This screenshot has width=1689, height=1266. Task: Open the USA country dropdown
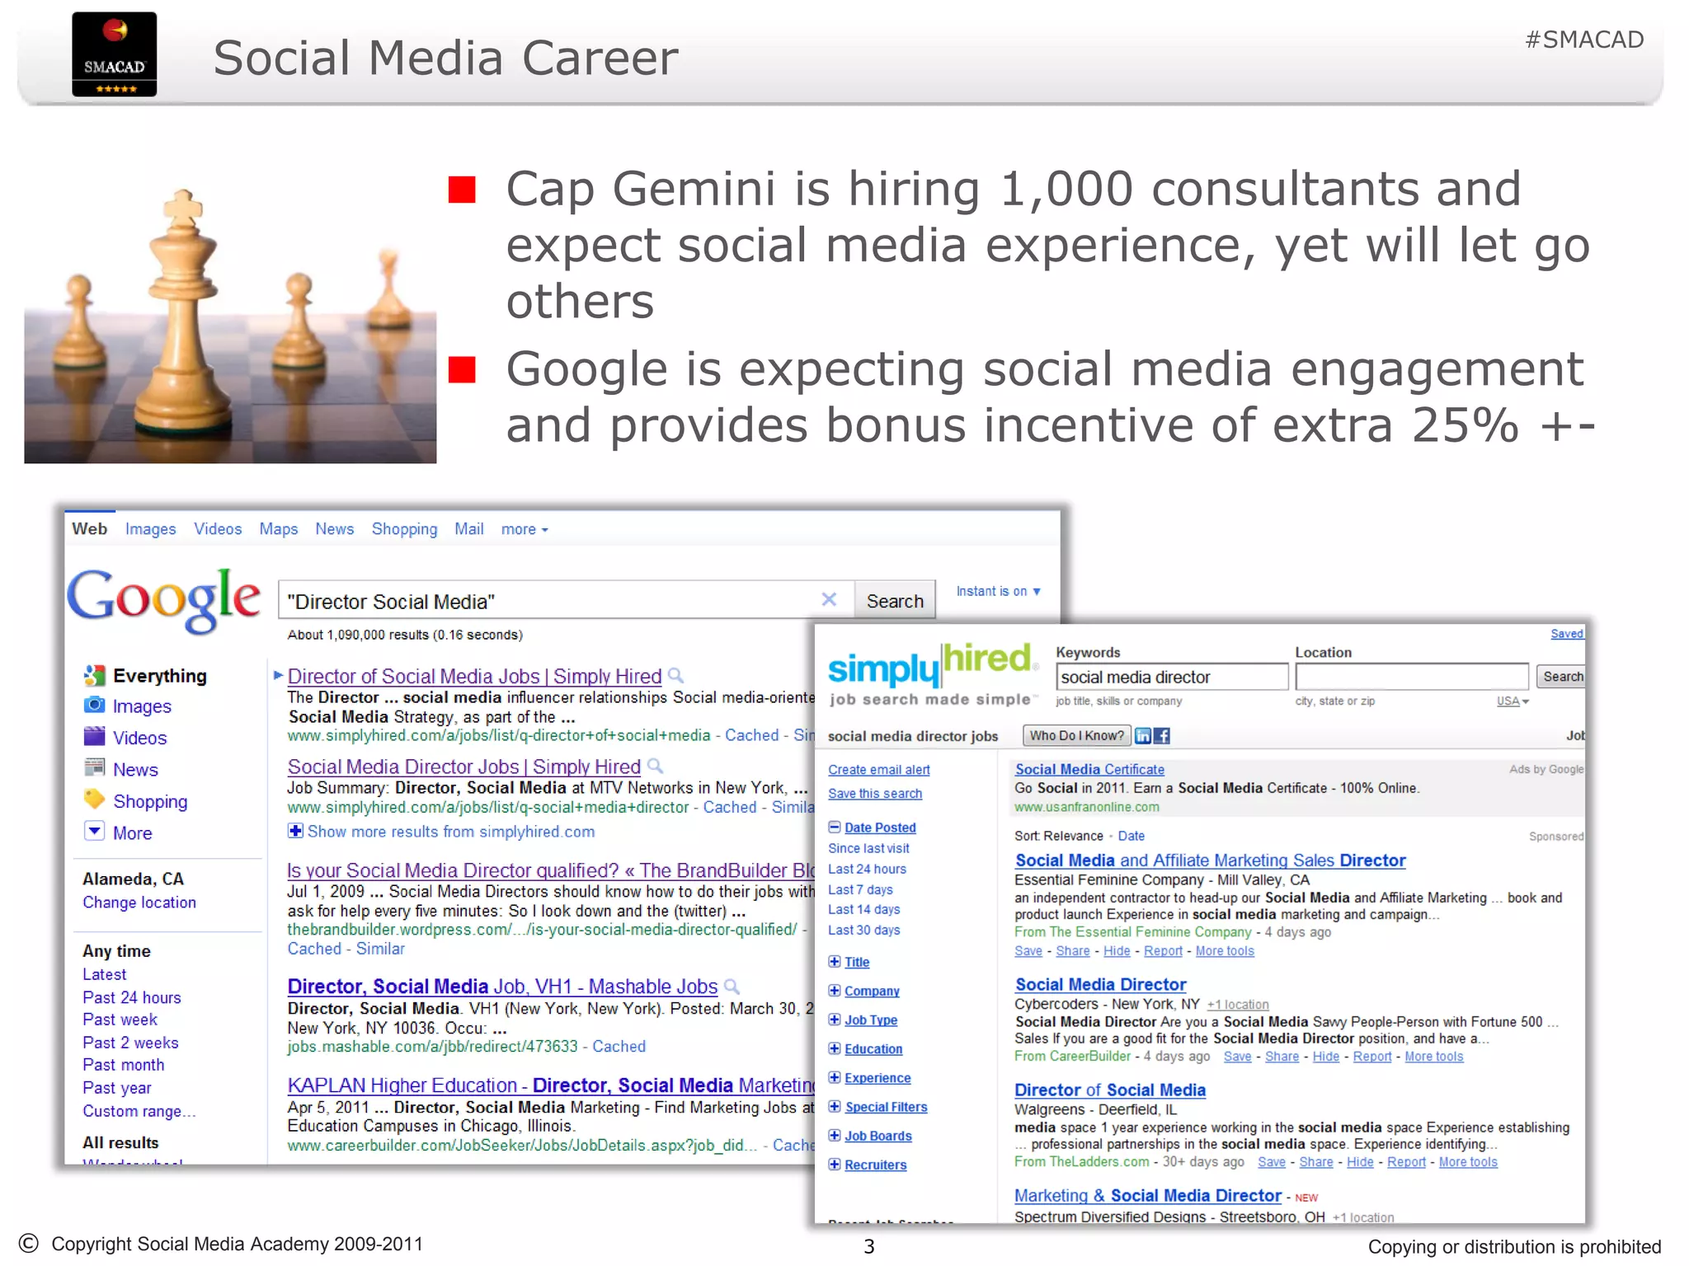point(1513,701)
